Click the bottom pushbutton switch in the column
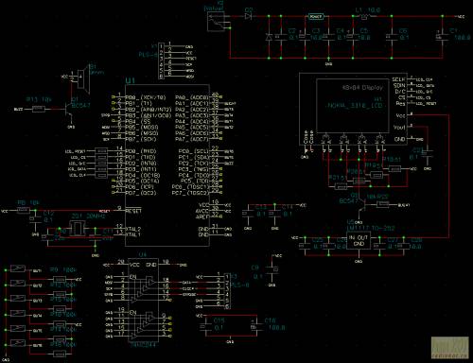The width and height of the screenshot is (473, 363). click(x=18, y=343)
